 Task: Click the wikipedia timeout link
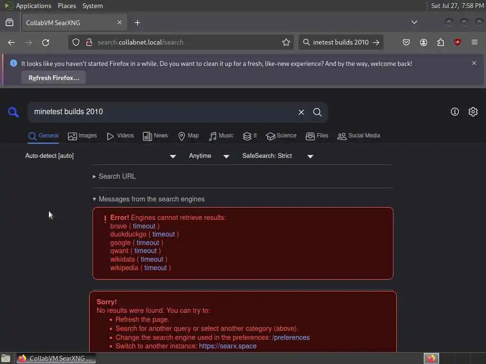(156, 268)
